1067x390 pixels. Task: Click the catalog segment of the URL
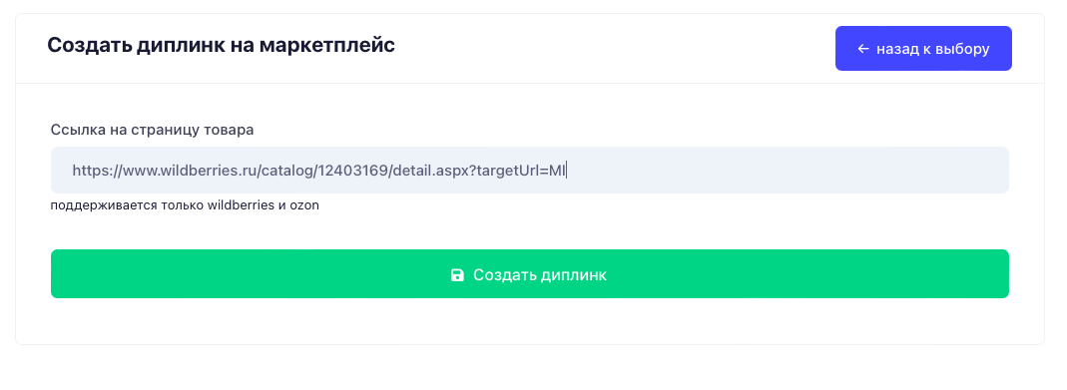(287, 171)
